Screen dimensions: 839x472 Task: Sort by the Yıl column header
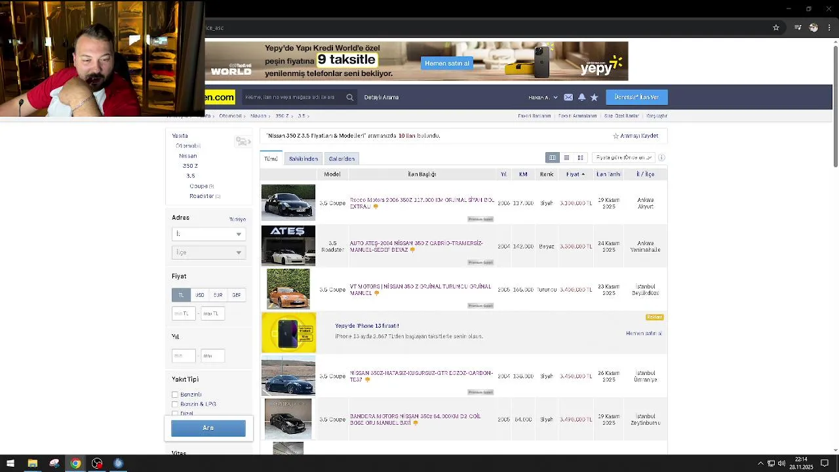pyautogui.click(x=503, y=174)
